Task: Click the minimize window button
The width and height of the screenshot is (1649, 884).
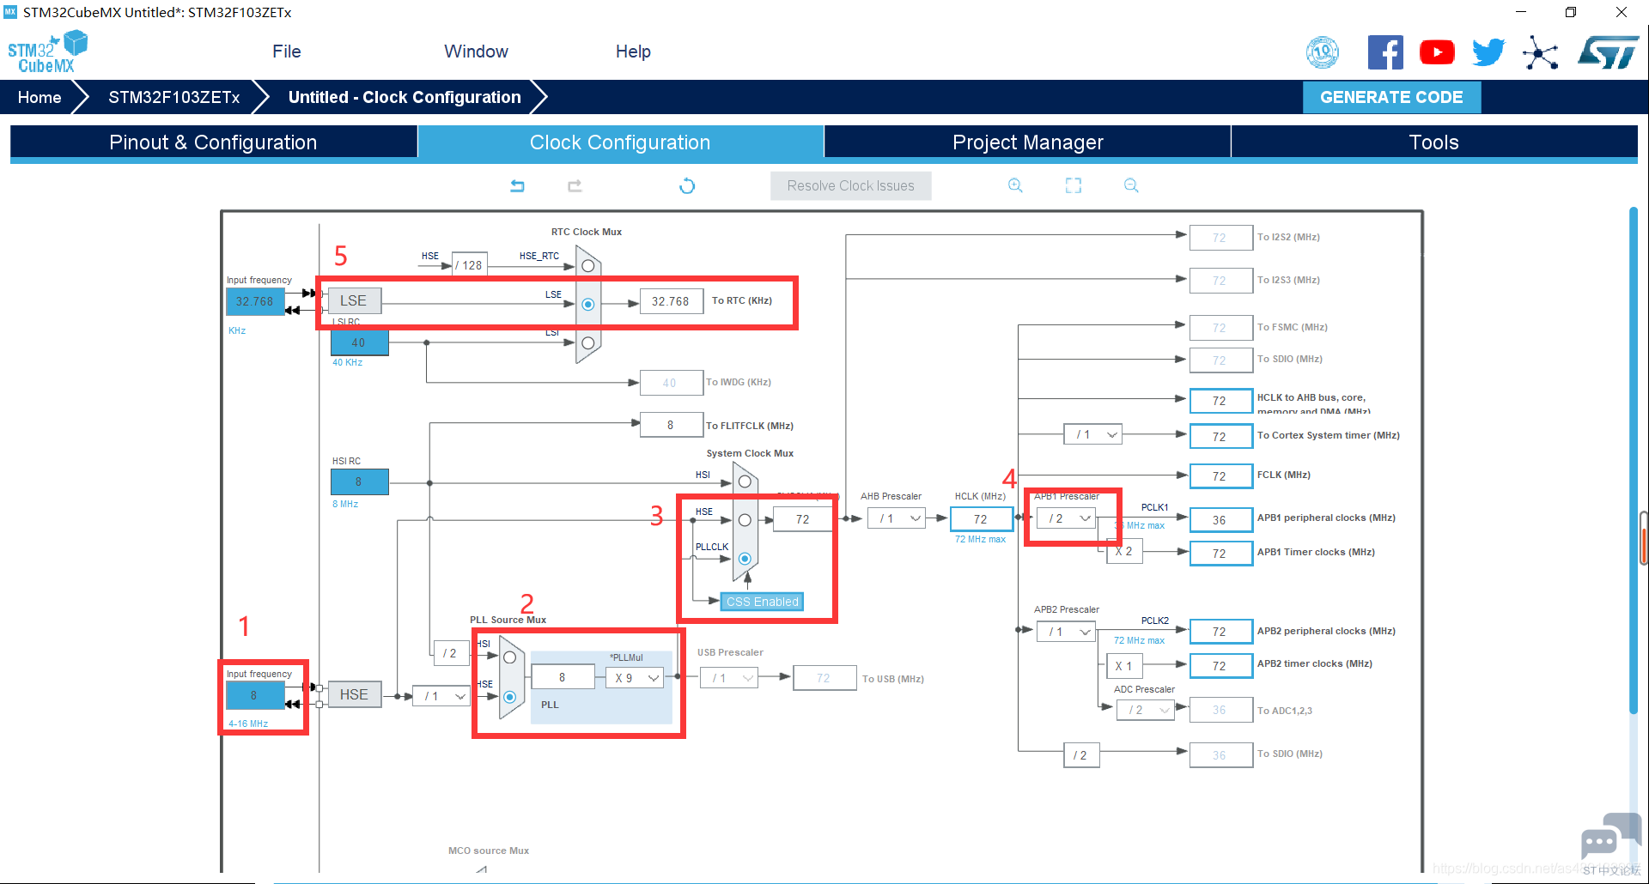Action: point(1521,12)
